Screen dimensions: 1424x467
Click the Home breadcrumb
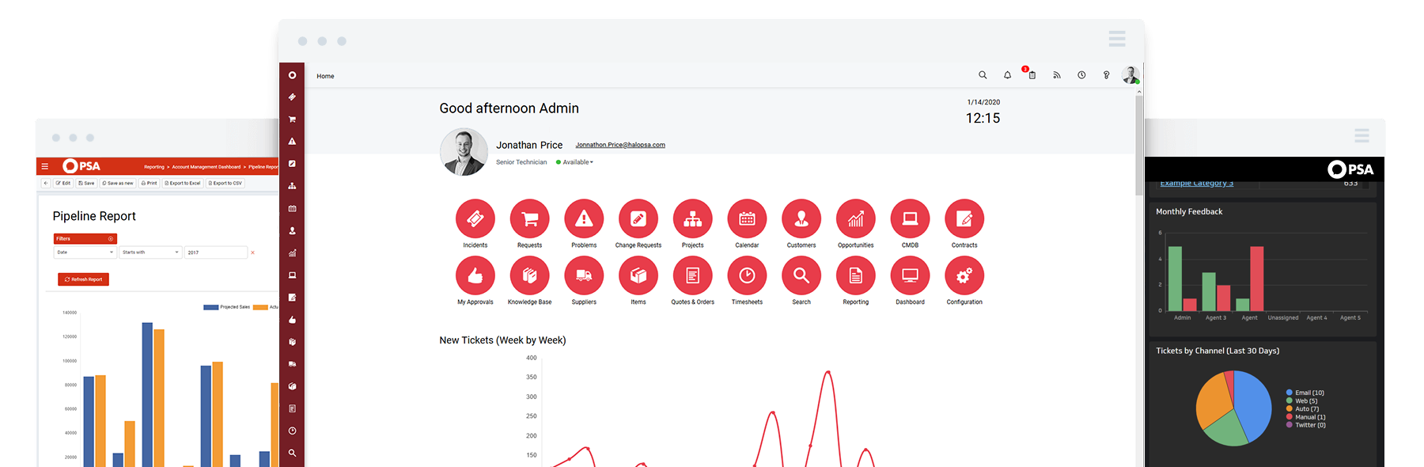tap(325, 76)
